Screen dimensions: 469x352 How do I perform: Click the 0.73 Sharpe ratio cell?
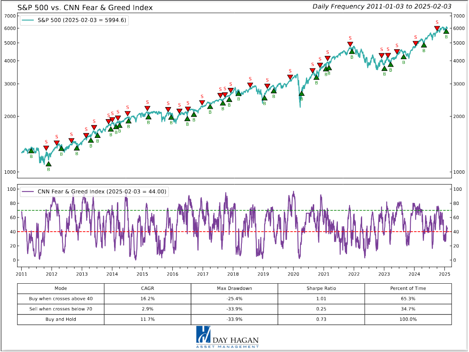321,320
